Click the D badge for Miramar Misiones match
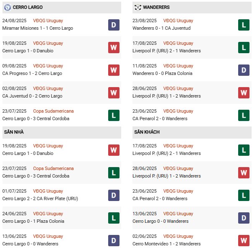 tap(114, 25)
